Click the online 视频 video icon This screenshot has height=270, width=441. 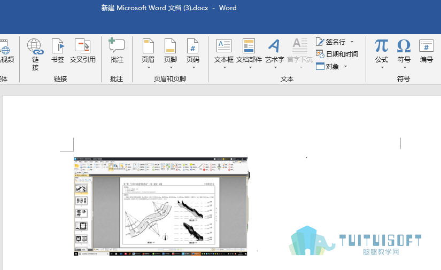[x=5, y=46]
